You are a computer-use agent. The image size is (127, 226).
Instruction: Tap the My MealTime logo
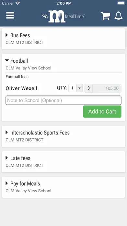pyautogui.click(x=63, y=16)
